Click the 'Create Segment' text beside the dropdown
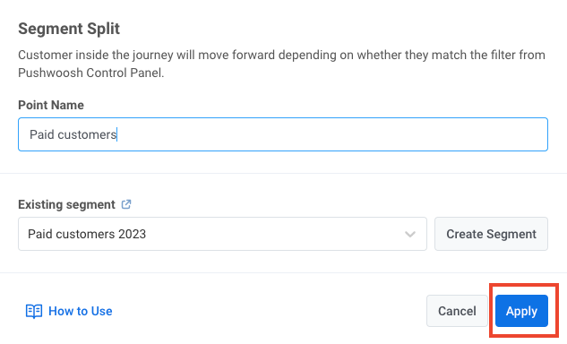This screenshot has width=567, height=344. click(491, 234)
